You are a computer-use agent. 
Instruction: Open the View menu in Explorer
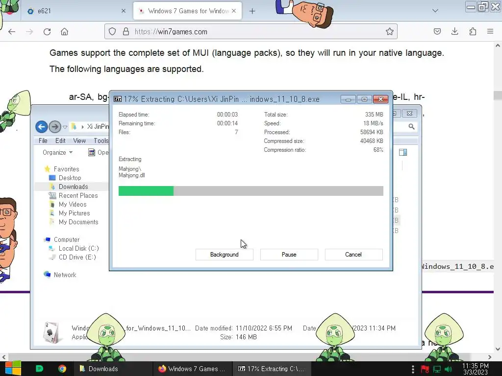pyautogui.click(x=79, y=141)
